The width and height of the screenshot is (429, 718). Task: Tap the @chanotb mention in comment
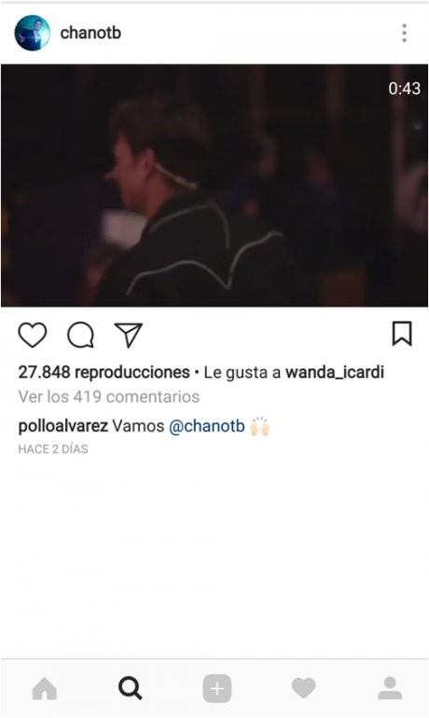207,426
